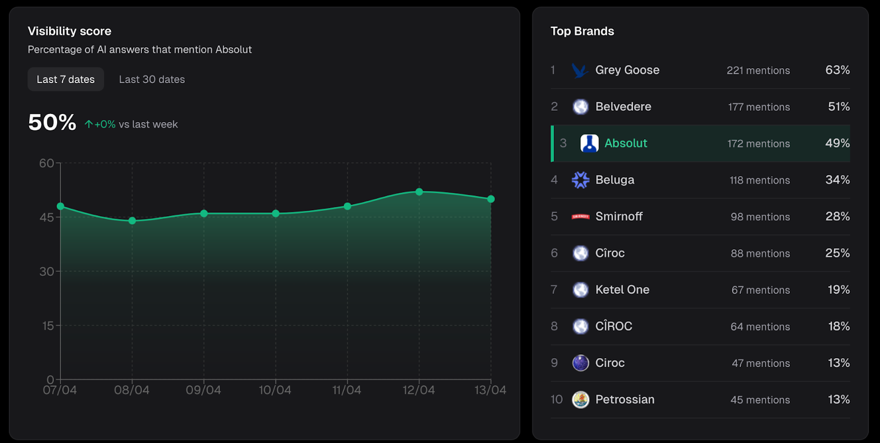Select the 09/04 data point
The image size is (880, 443).
[x=204, y=214]
